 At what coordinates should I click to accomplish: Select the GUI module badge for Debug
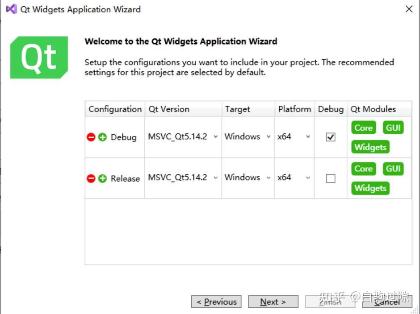point(393,128)
